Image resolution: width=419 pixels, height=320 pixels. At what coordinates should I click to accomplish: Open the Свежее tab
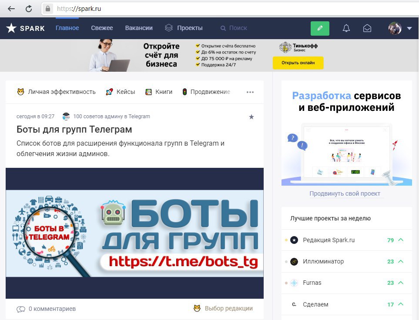[x=102, y=28]
